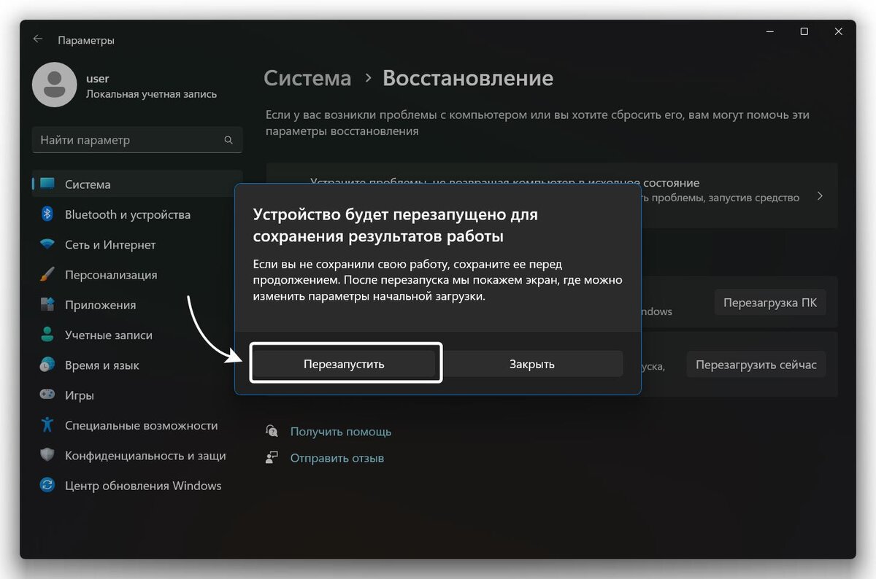Click the dialog heading Устройство будет перезапущено
The image size is (876, 579).
(395, 225)
